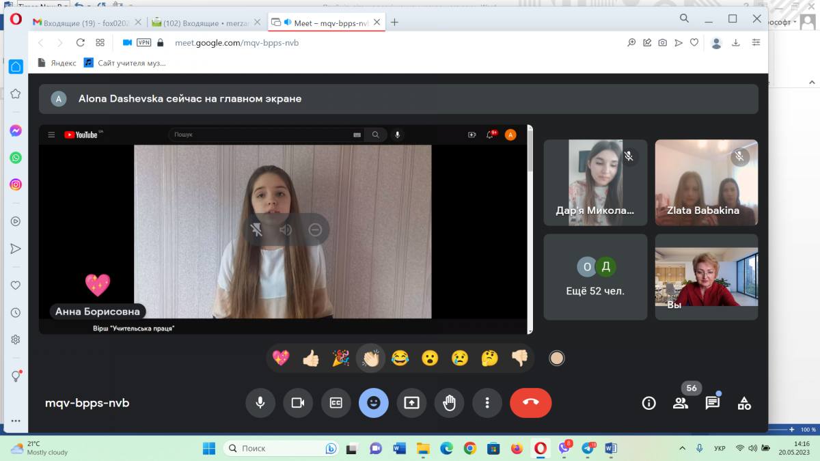Send the clapping hands reaction

(x=370, y=358)
